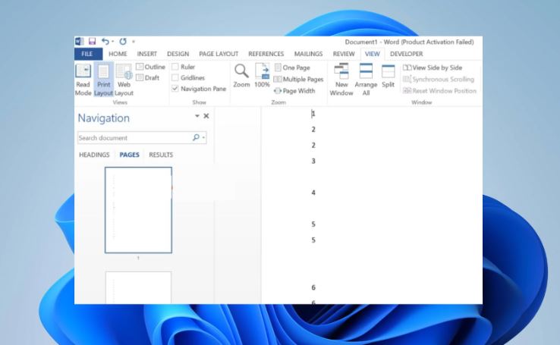Toggle the Ruler checkbox
Viewport: 560px width, 345px height.
pos(175,67)
